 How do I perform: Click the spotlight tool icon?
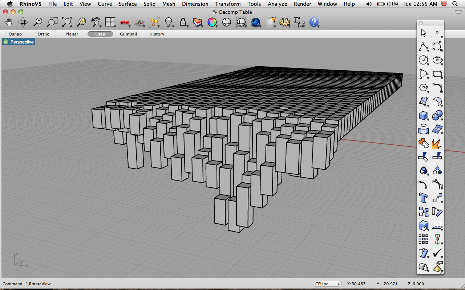[271, 22]
